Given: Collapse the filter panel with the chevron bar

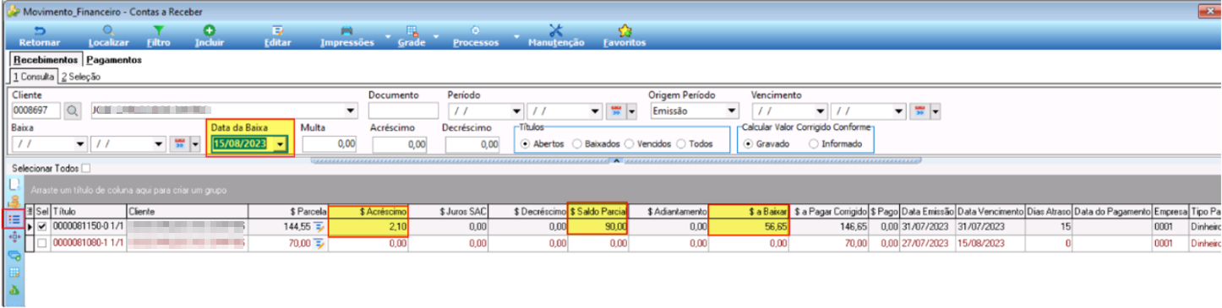Looking at the screenshot, I should point(616,159).
